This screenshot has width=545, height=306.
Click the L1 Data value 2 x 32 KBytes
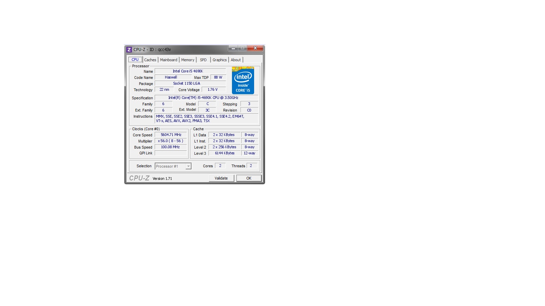[224, 135]
